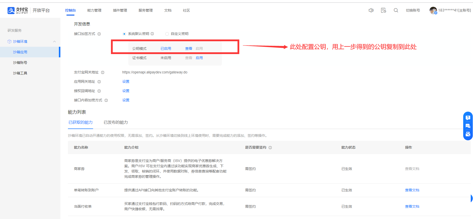The image size is (473, 219).
Task: Click 查看文档 for 单笔转账到账户
Action: tap(412, 190)
